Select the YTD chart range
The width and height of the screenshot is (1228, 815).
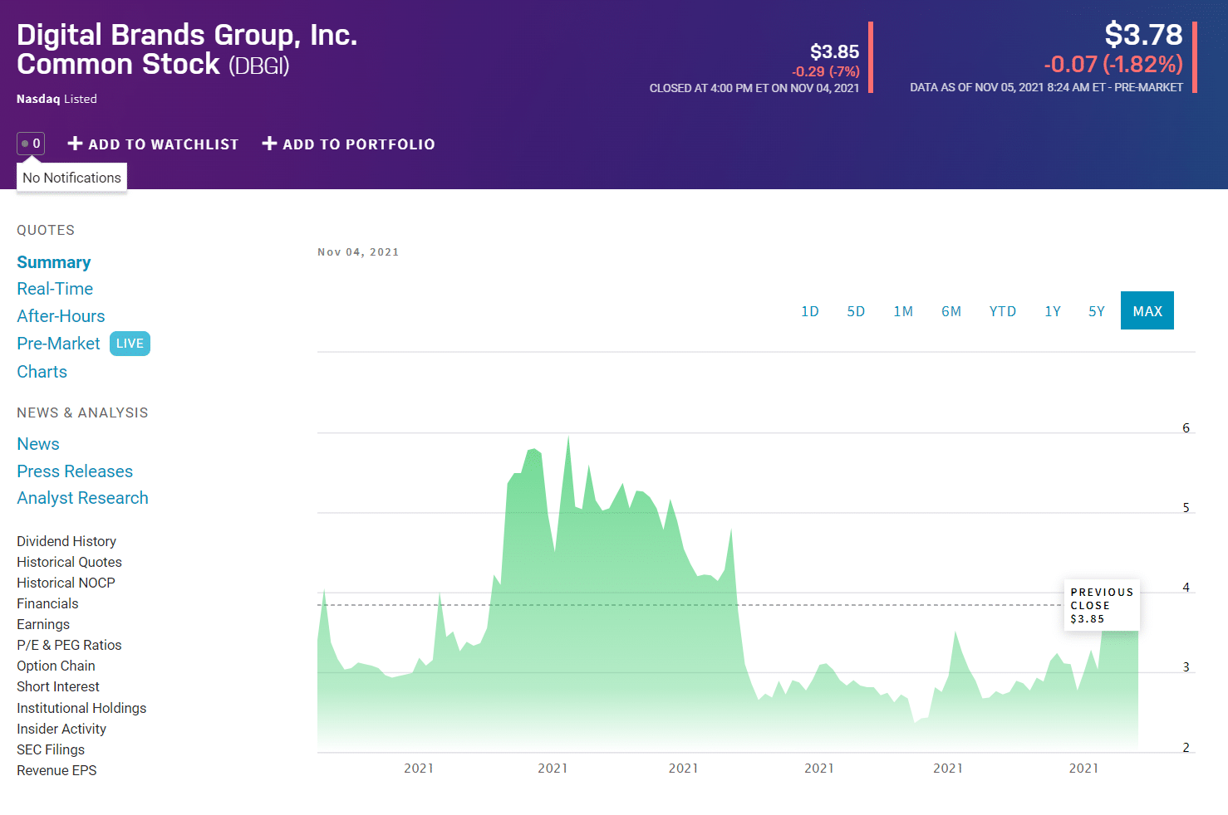1003,311
